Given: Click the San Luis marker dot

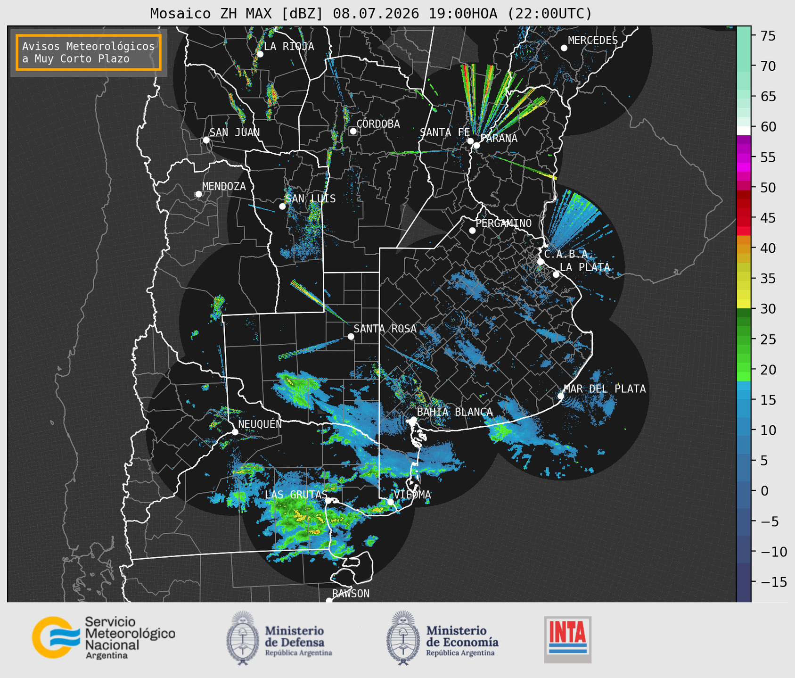Looking at the screenshot, I should click(x=282, y=206).
